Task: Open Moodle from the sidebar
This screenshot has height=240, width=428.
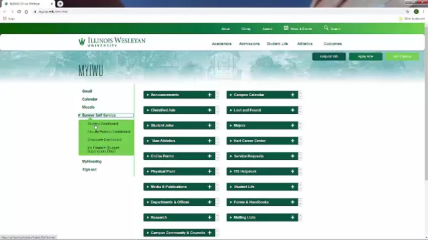Action: [88, 107]
